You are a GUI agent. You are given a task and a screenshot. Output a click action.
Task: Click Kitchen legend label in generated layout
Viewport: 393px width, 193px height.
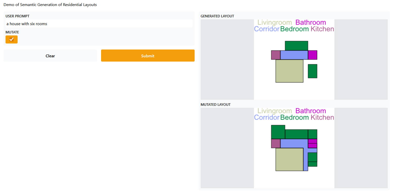[322, 29]
